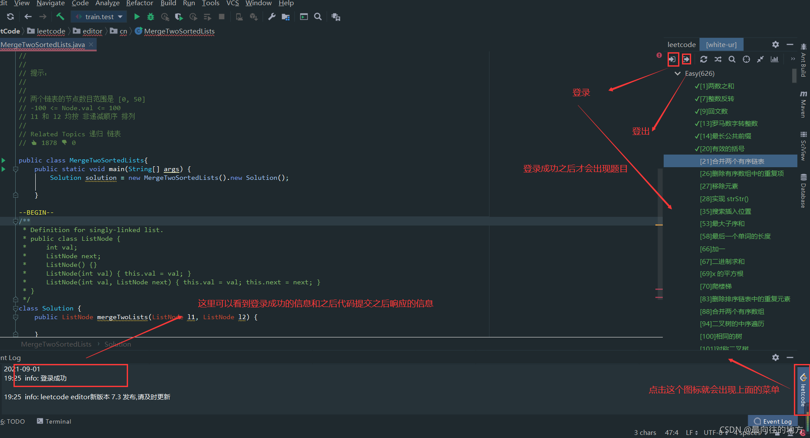Image resolution: width=810 pixels, height=438 pixels.
Task: Search questions with leetcode panel magnifier
Action: coord(732,59)
